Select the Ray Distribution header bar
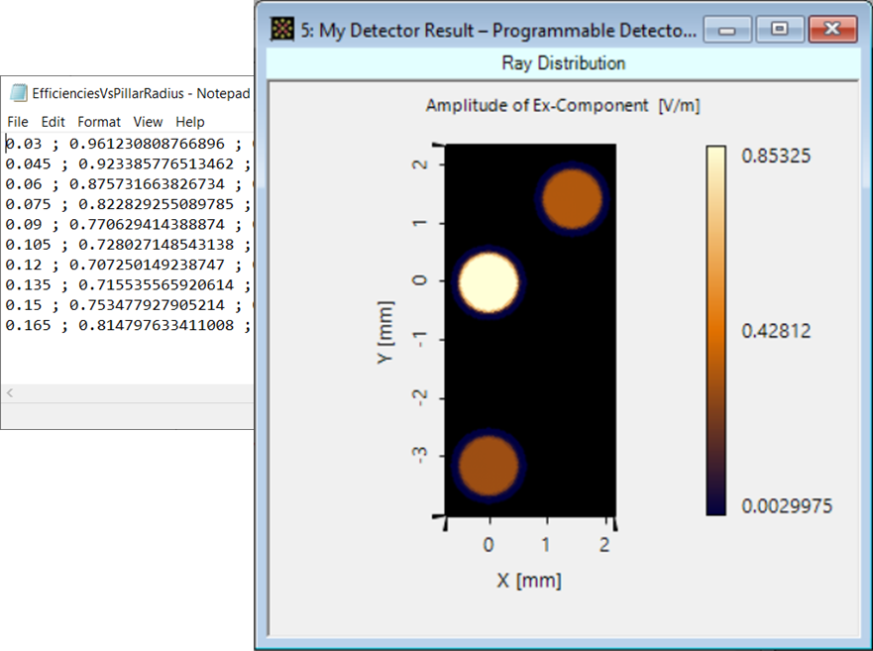 point(563,63)
